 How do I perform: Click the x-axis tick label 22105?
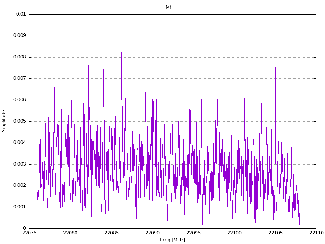pyautogui.click(x=275, y=233)
